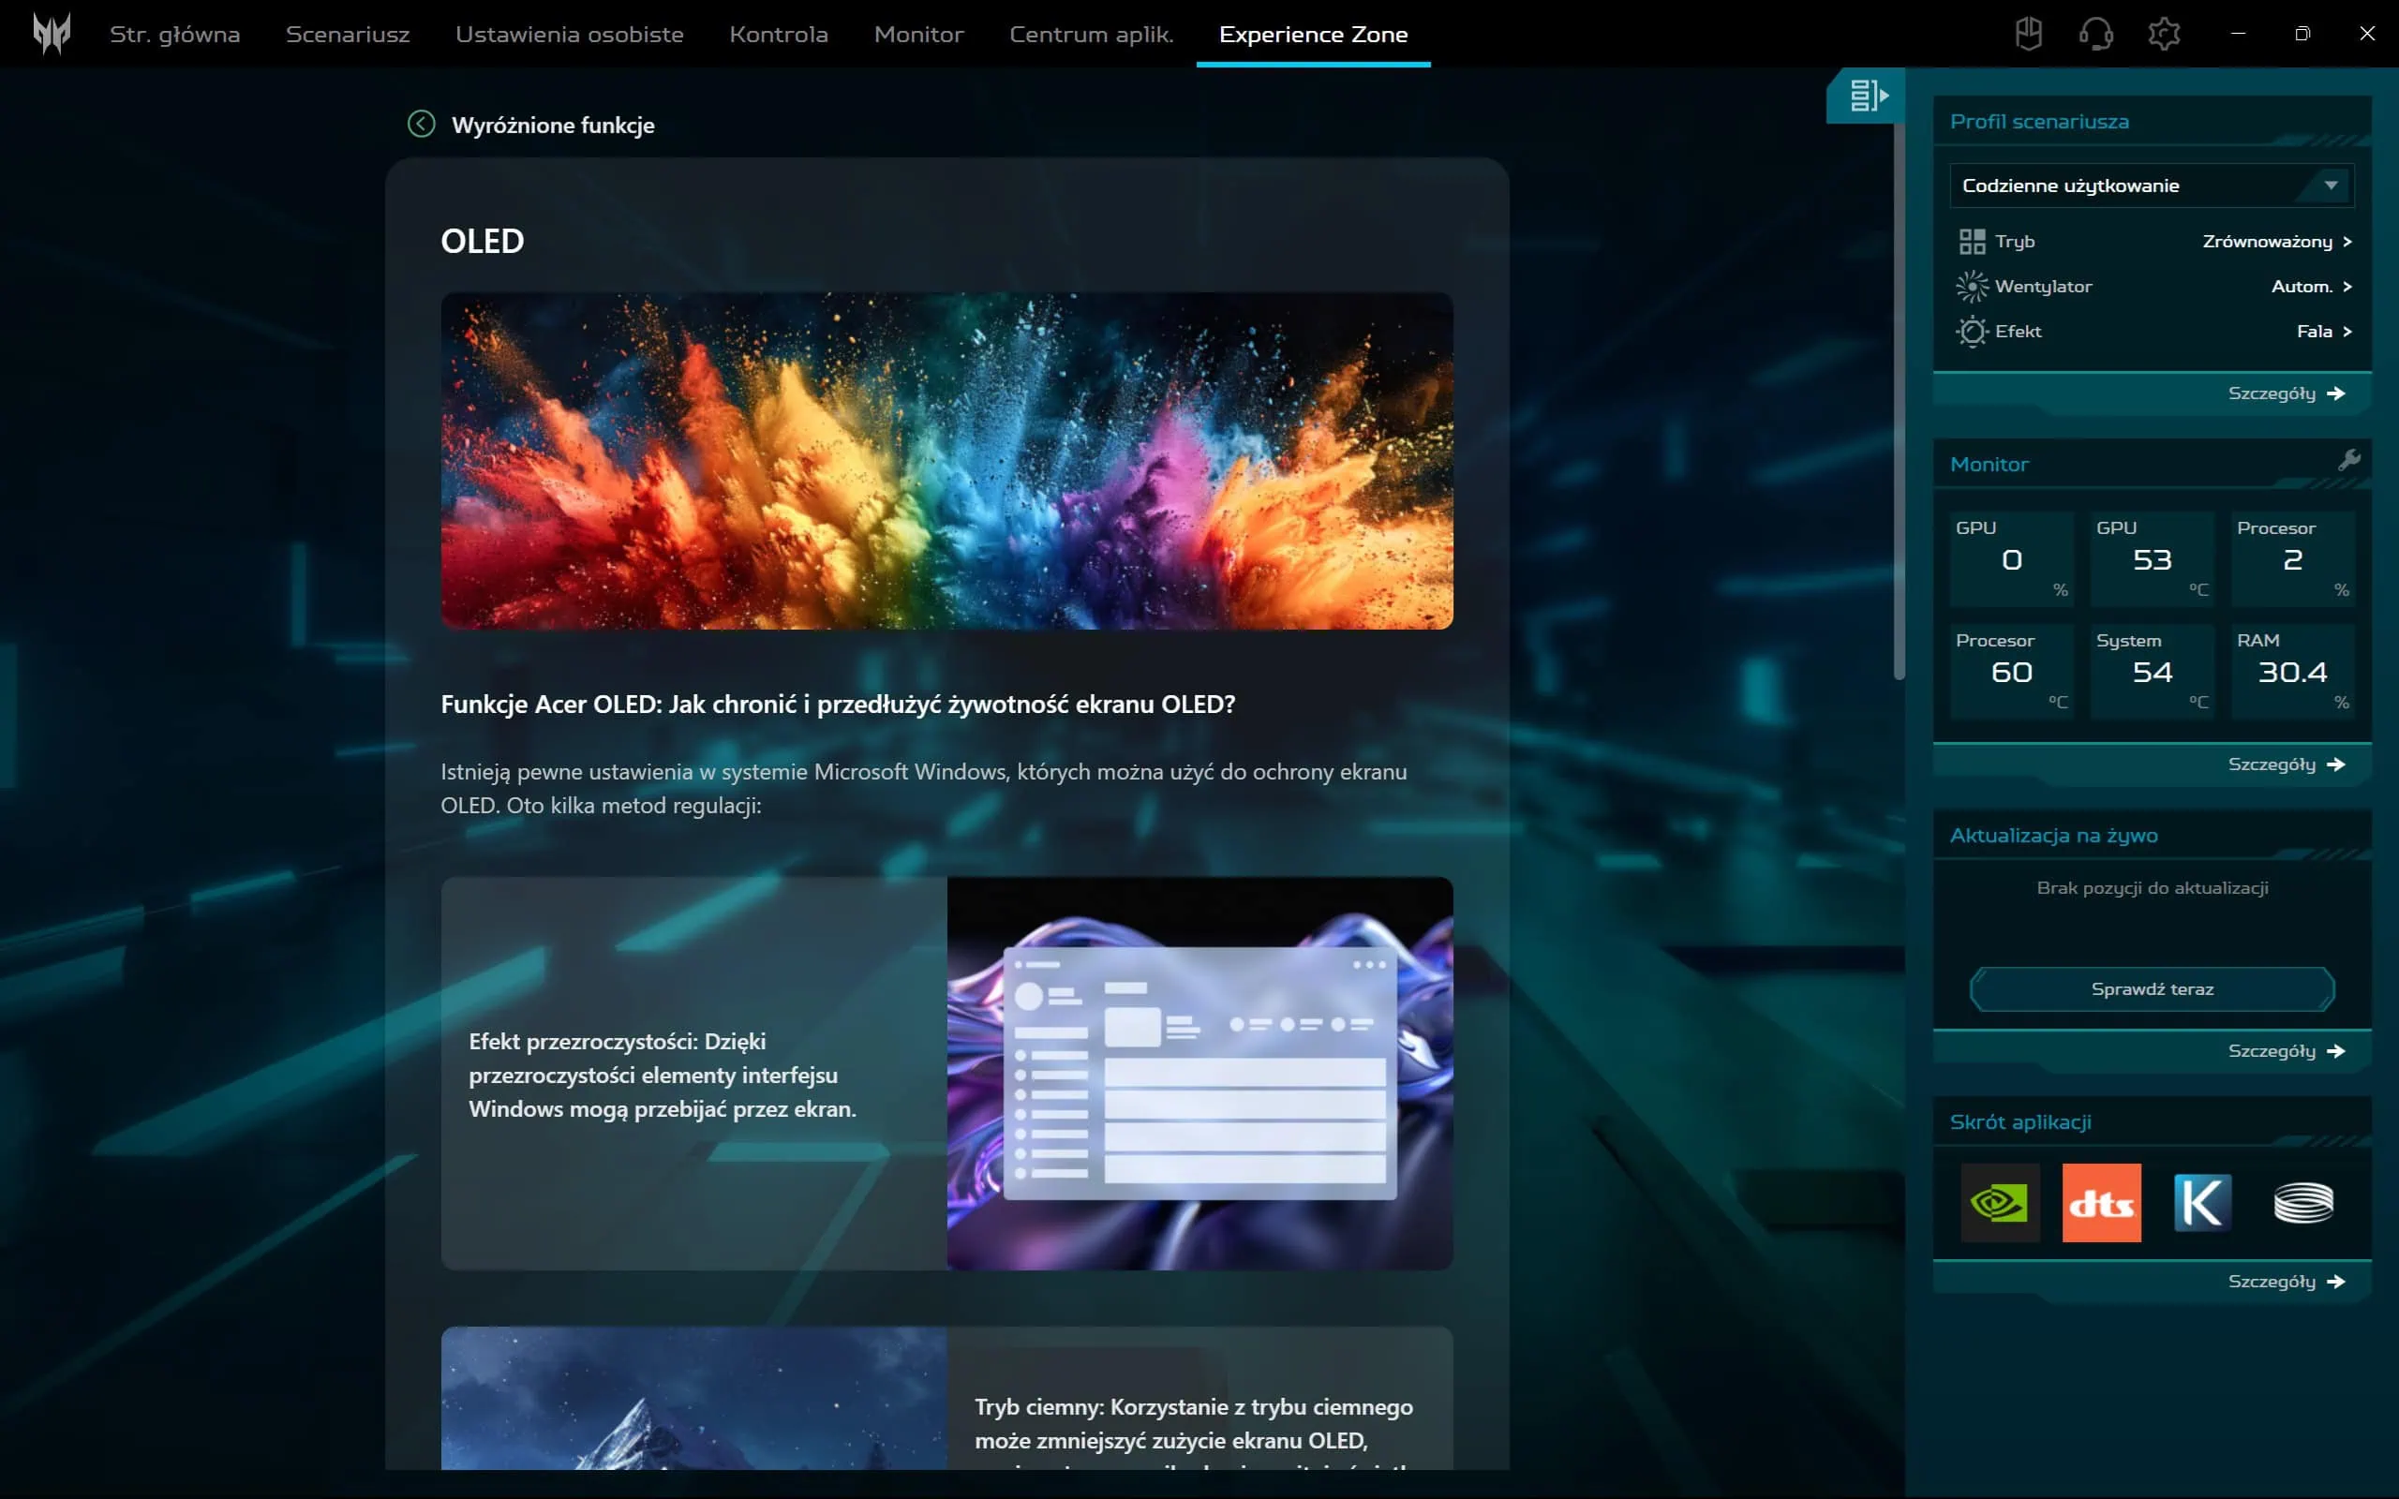Screen dimensions: 2399x1499
Task: Launch the Killer K app shortcut
Action: tap(2201, 1203)
